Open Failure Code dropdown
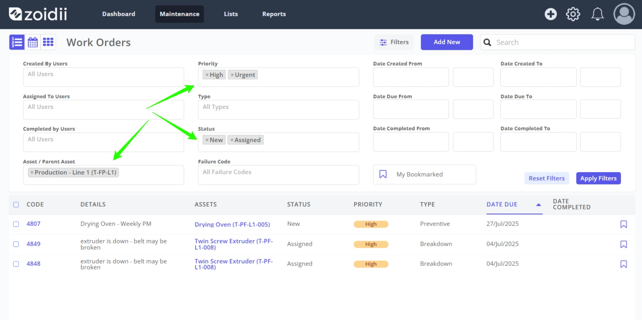642x320 pixels. [278, 175]
